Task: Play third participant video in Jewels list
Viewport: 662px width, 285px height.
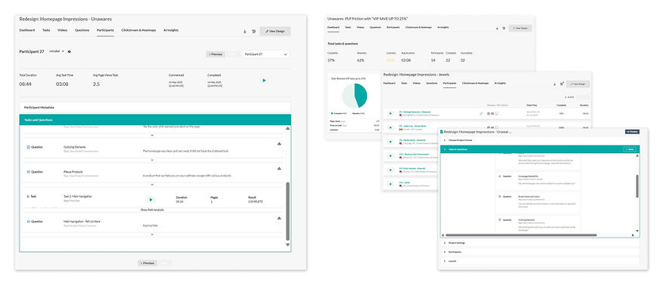Action: click(391, 142)
